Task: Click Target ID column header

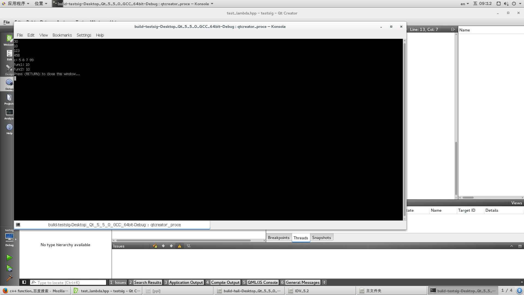Action: [x=467, y=210]
